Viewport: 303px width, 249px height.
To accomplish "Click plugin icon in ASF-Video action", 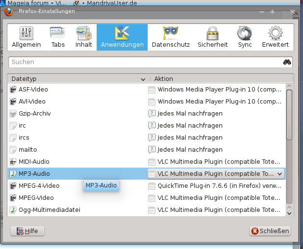I will [151, 90].
